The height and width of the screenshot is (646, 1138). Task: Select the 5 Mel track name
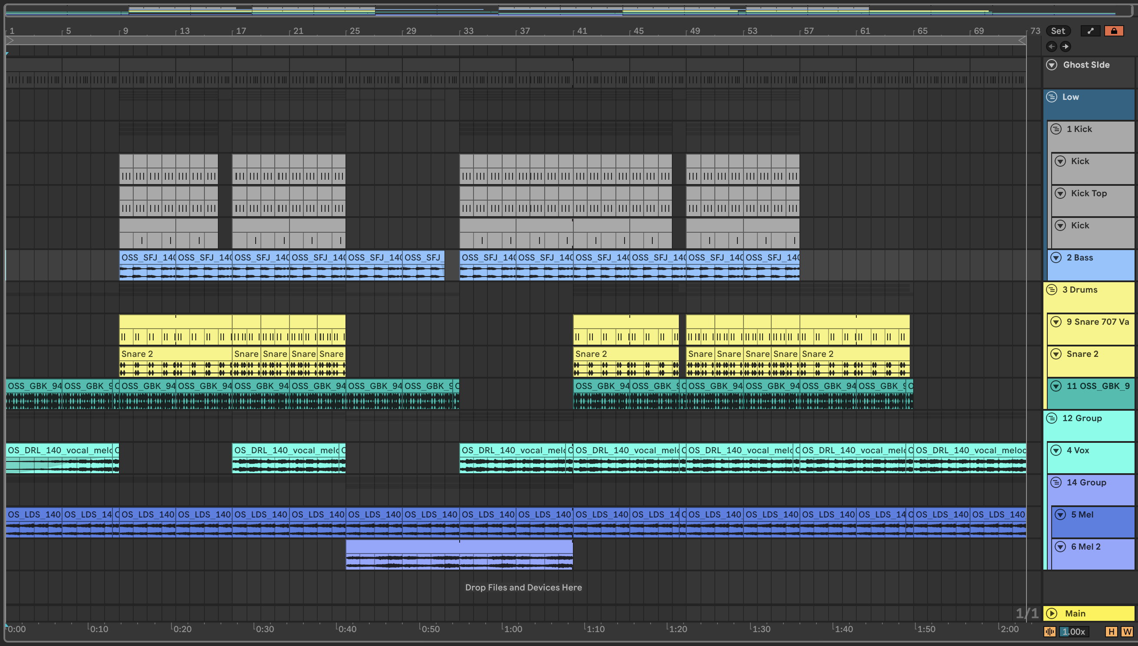tap(1082, 514)
